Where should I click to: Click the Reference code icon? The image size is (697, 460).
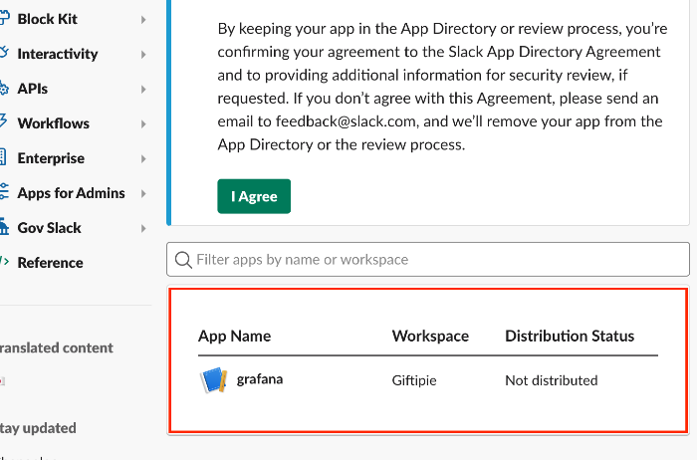[4, 261]
